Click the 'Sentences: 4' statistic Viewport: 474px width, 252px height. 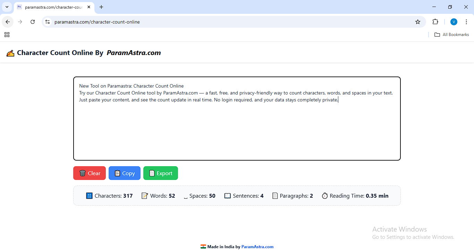[244, 196]
